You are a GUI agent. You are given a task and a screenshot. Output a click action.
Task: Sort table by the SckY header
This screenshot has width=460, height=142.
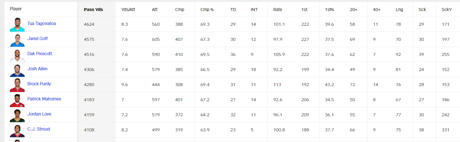click(446, 10)
